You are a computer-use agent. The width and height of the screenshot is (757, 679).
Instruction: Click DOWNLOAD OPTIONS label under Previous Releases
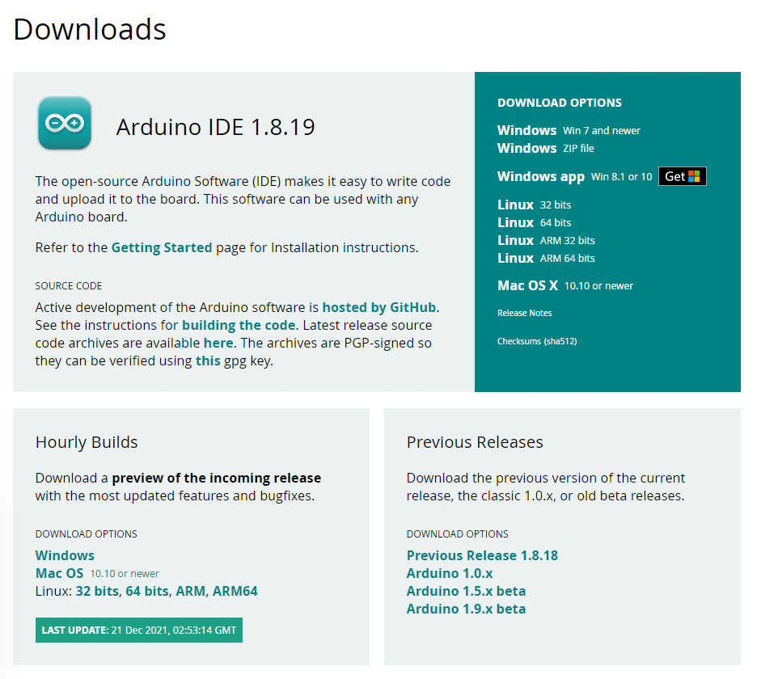pos(457,533)
